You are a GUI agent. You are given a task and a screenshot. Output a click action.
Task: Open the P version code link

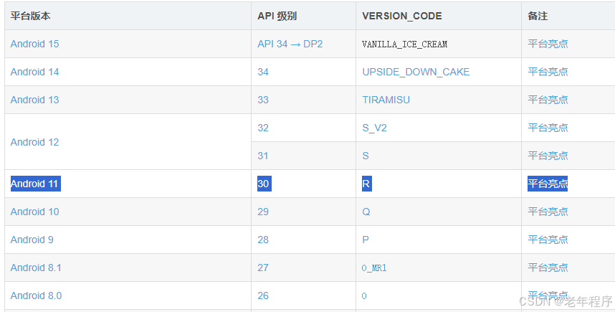coord(366,240)
